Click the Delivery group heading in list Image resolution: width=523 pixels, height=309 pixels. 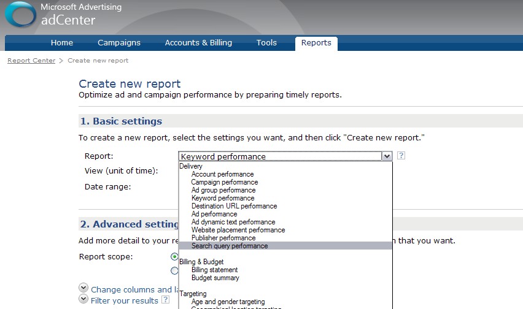point(191,166)
